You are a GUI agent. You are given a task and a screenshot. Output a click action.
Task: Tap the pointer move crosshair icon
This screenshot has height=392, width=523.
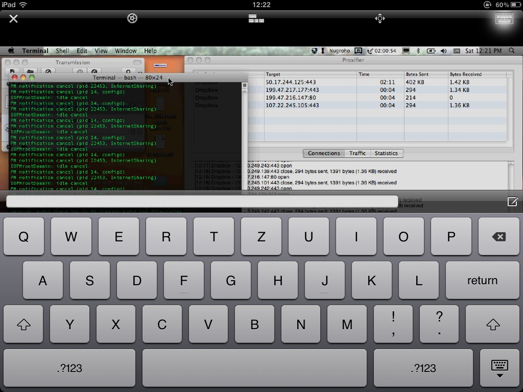tap(379, 18)
